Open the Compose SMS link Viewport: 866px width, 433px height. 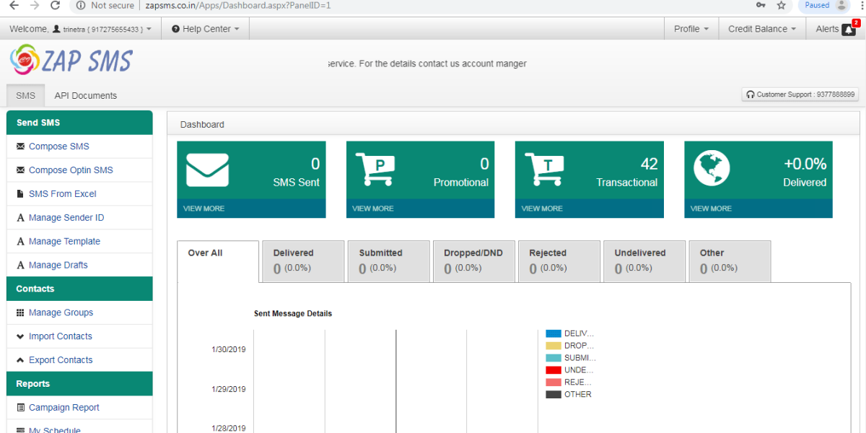[x=59, y=146]
